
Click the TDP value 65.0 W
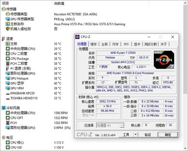144,58
